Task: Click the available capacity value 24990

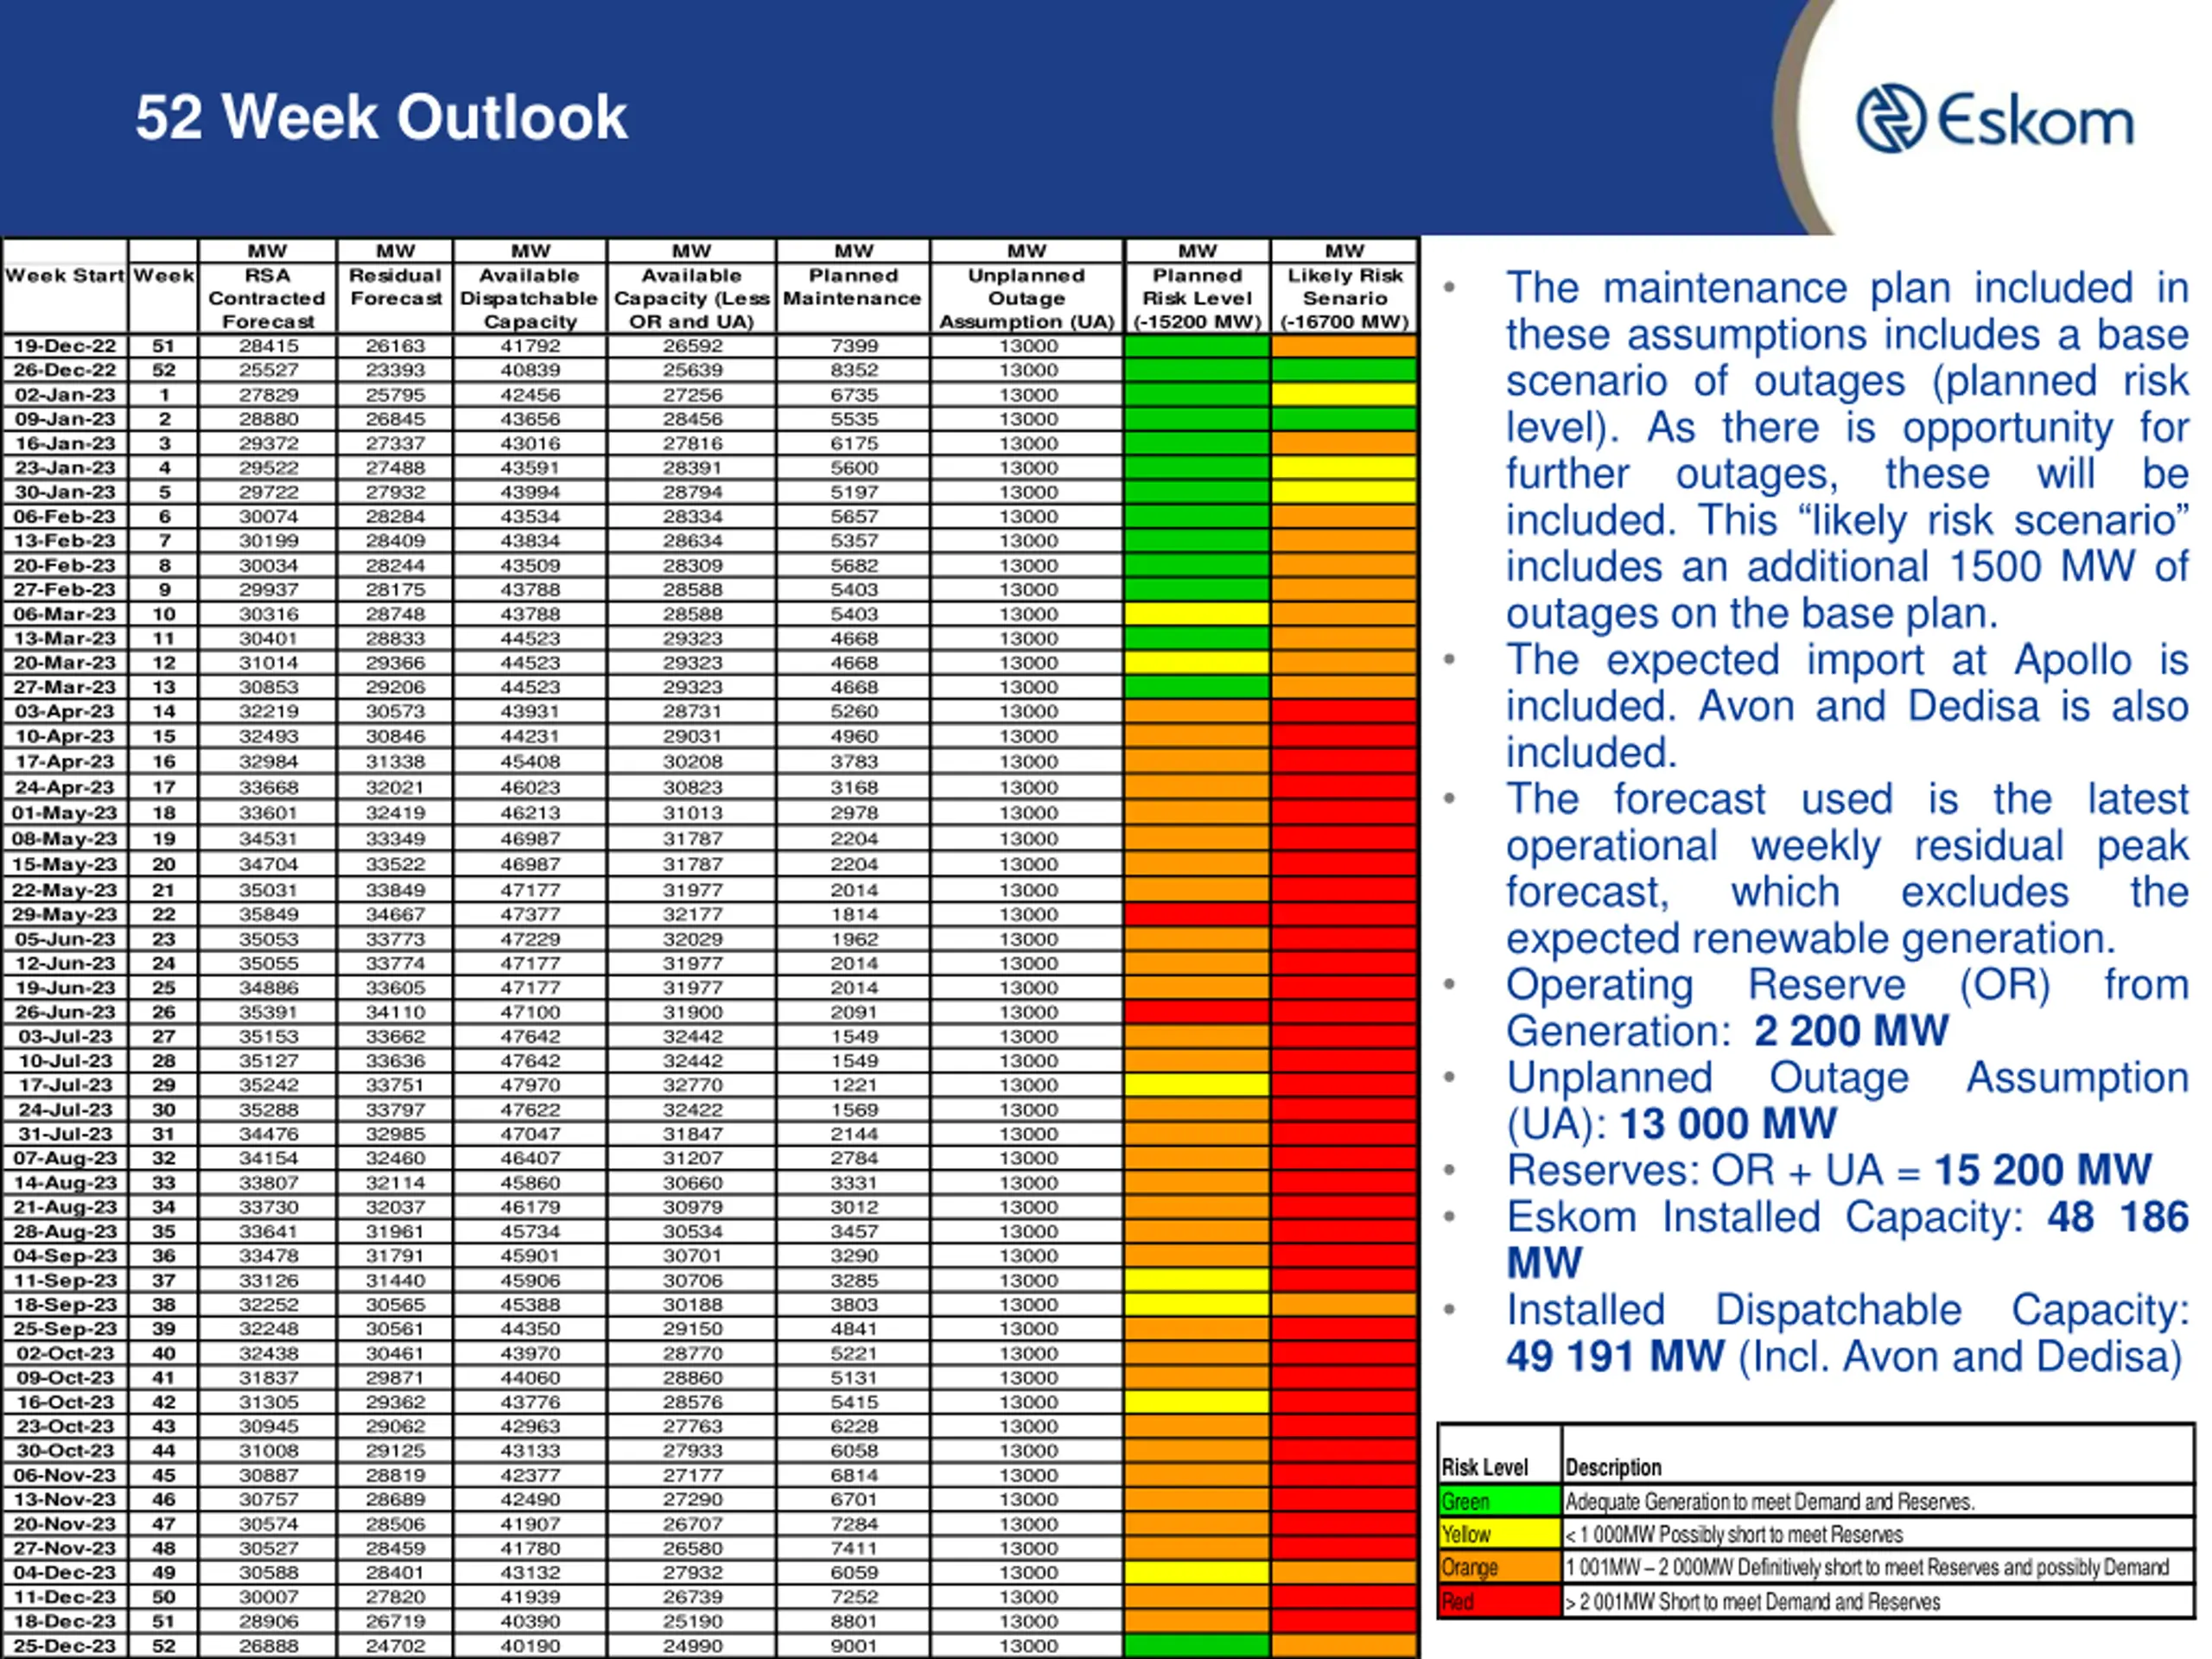Action: [692, 1646]
